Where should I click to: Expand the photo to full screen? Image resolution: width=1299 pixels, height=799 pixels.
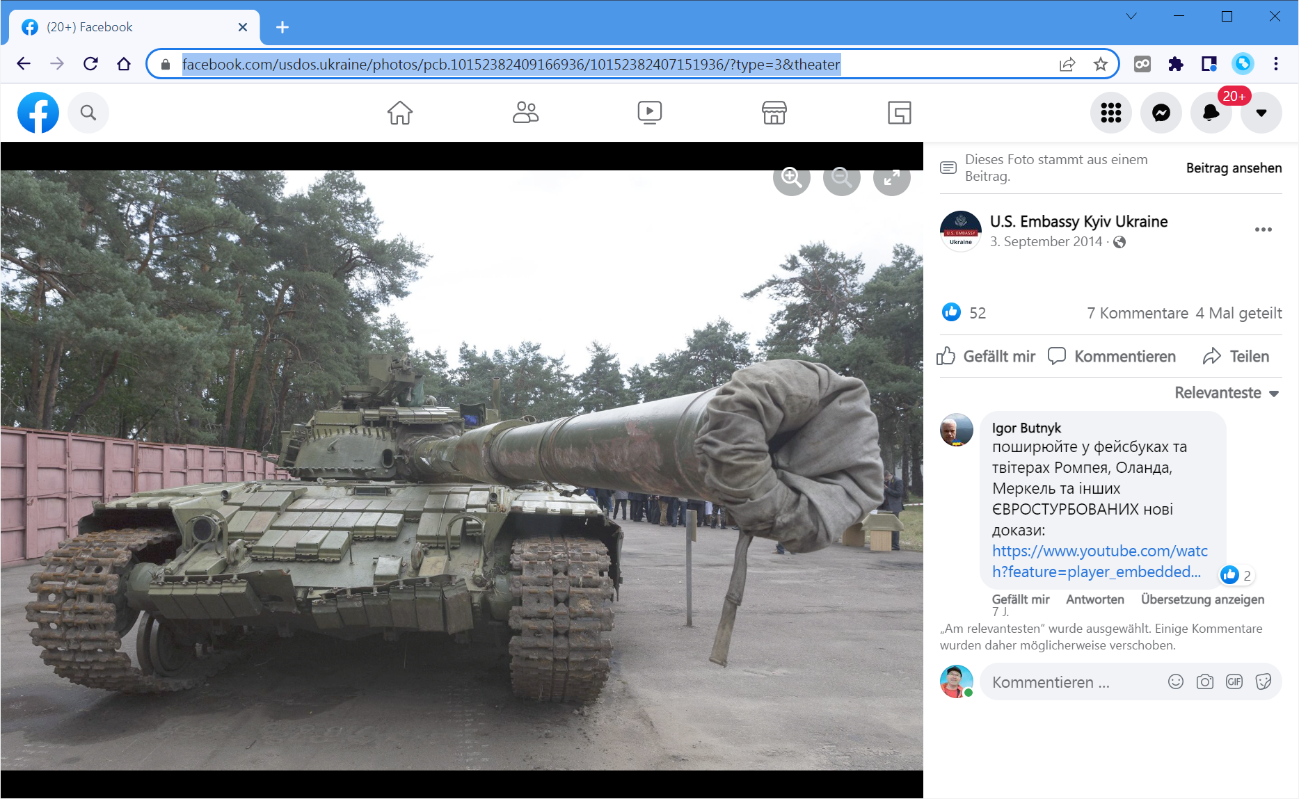tap(891, 179)
